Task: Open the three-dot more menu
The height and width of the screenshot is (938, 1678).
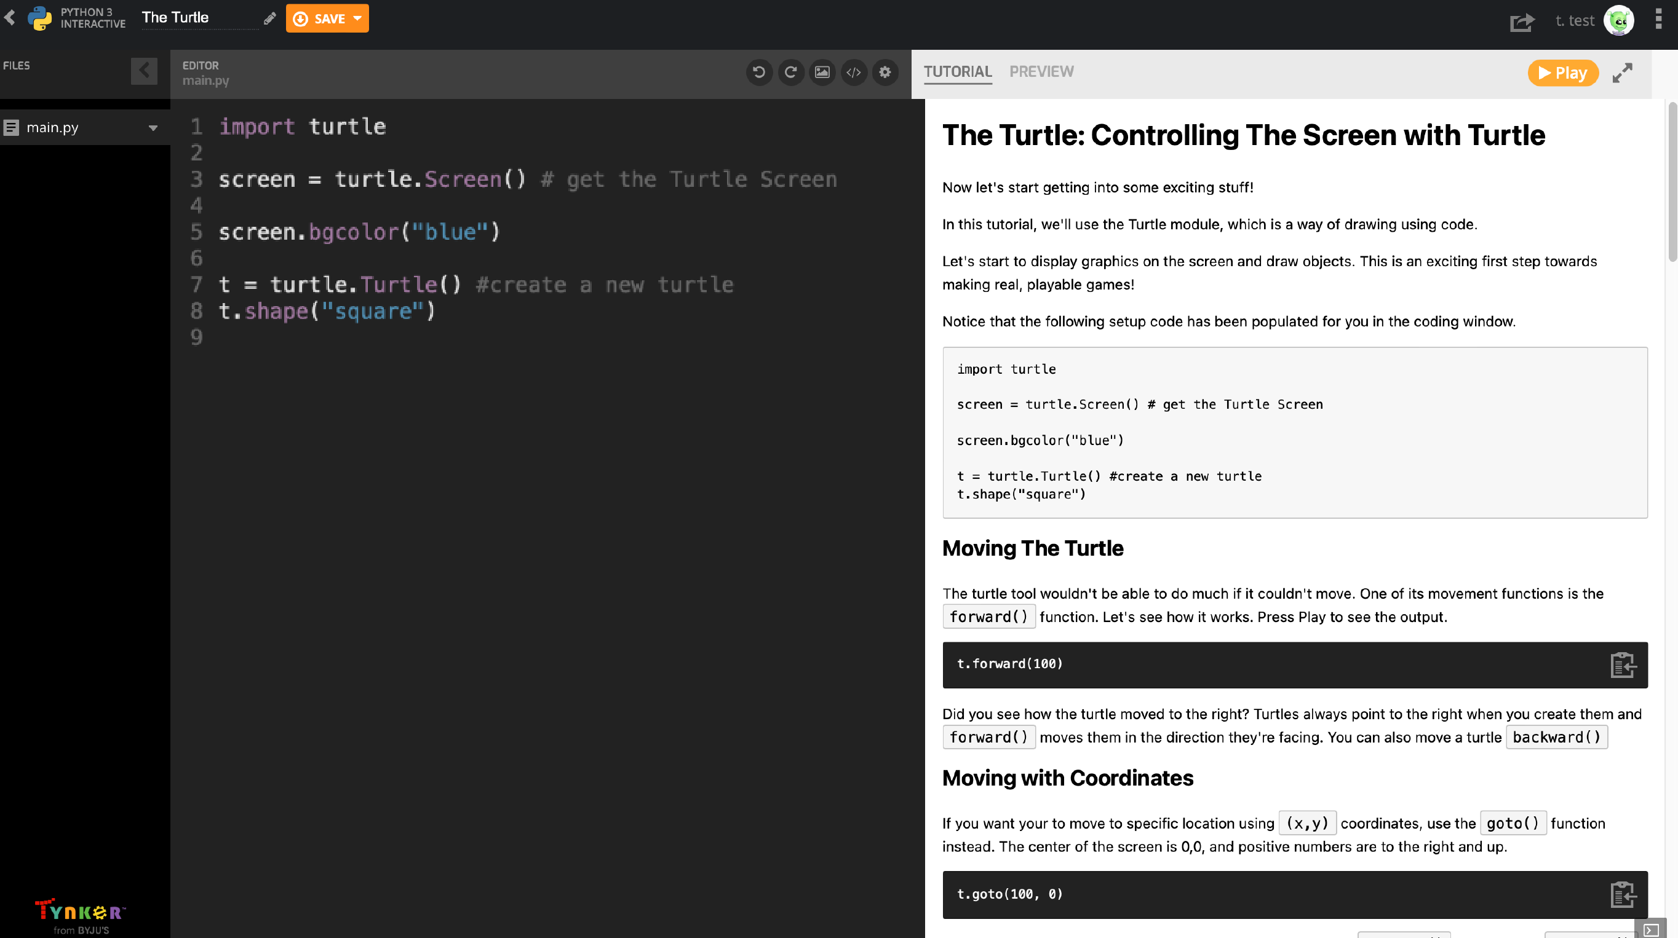Action: click(x=1658, y=20)
